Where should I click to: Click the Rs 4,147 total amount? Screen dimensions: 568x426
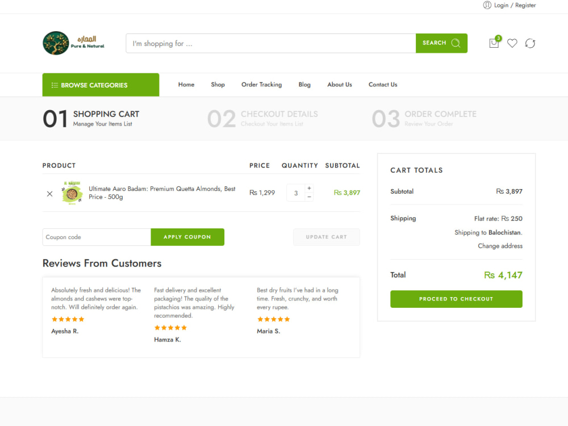(x=503, y=275)
